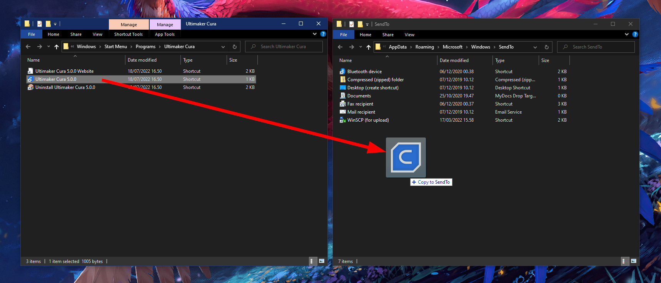Click Microsoft in the SendTo address path

coord(452,47)
